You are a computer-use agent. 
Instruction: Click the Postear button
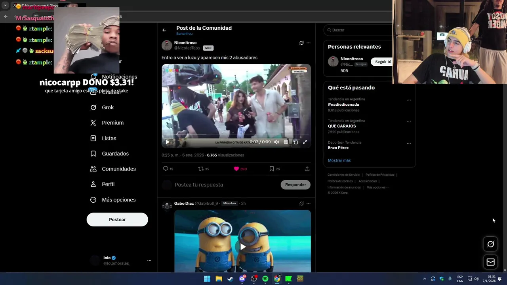click(x=117, y=220)
